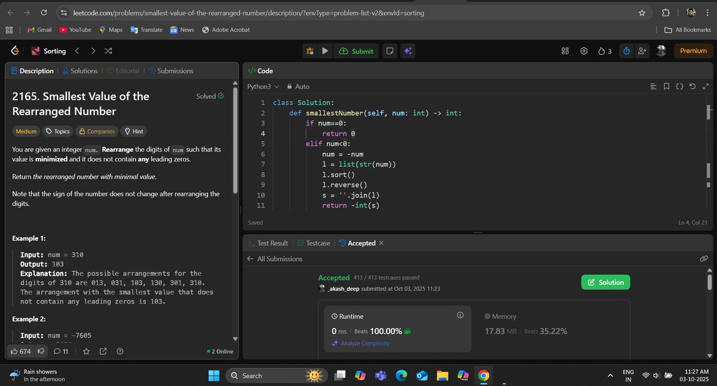Open All Bookmarks folder

pos(687,30)
